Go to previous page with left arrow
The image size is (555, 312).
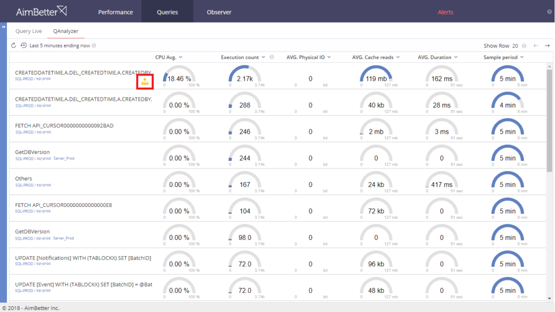(536, 46)
